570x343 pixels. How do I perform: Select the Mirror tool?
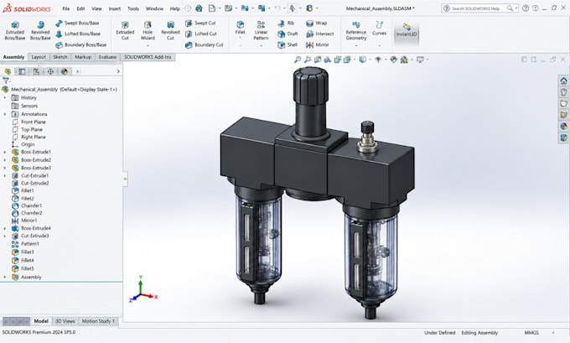pos(318,44)
